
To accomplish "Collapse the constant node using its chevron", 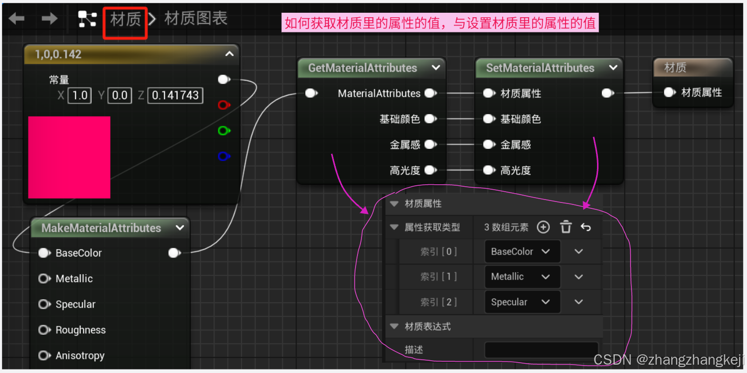I will tap(229, 55).
